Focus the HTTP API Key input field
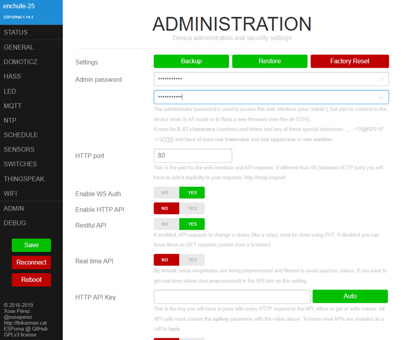Image resolution: width=413 pixels, height=340 pixels. 232,297
